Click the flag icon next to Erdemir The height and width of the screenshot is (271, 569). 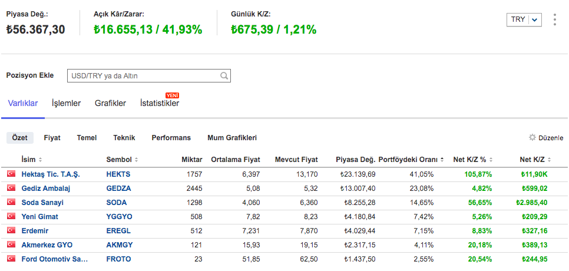11,231
